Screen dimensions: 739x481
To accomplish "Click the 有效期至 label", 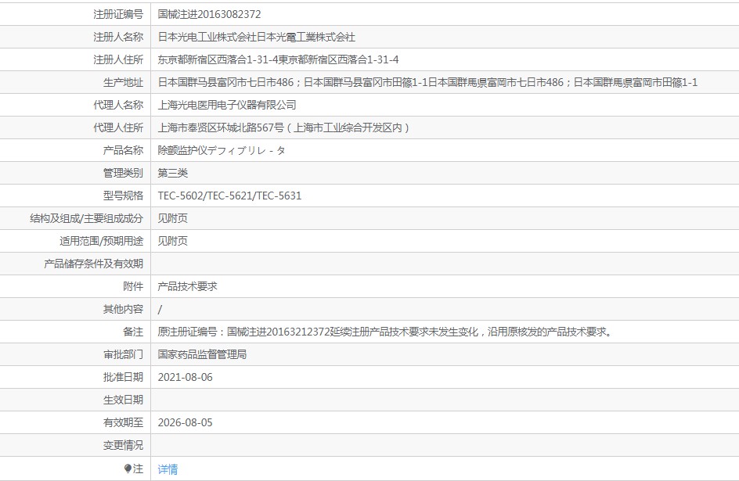I will (123, 422).
